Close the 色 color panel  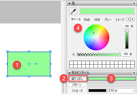pos(134,3)
